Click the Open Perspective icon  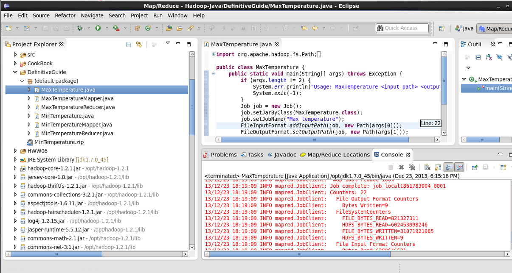442,28
